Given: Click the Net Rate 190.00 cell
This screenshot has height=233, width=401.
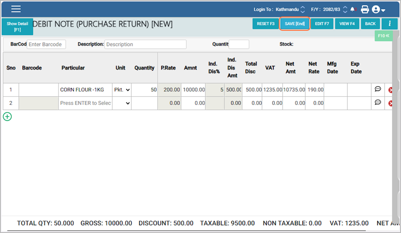Looking at the screenshot, I should [x=315, y=90].
